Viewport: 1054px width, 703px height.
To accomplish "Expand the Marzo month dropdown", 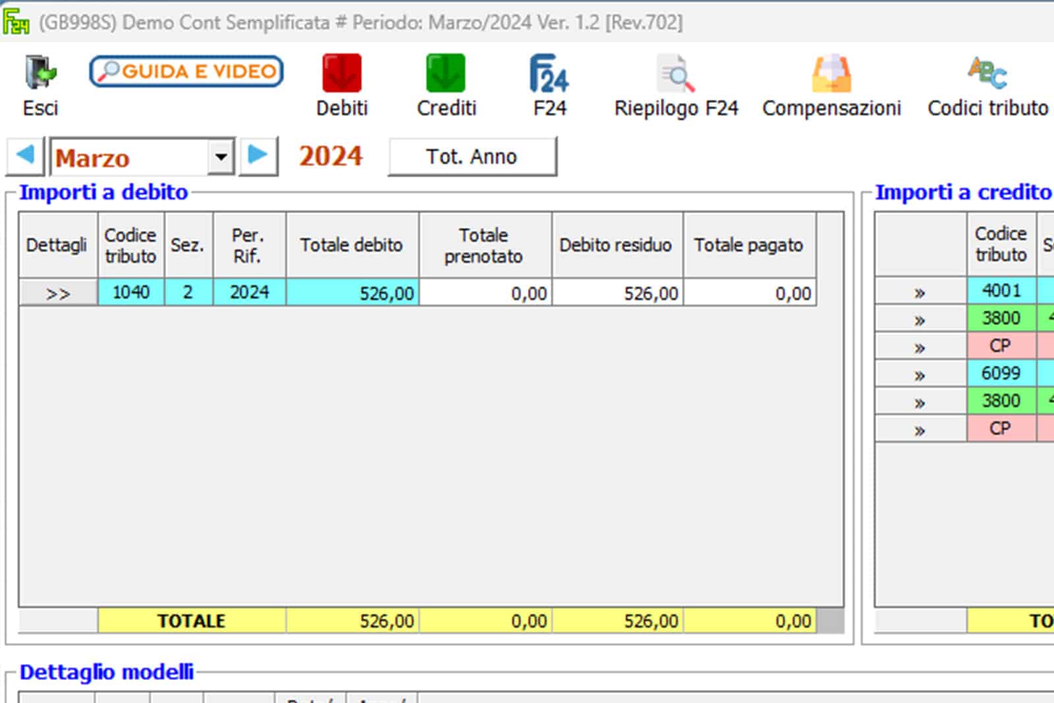I will pyautogui.click(x=221, y=157).
